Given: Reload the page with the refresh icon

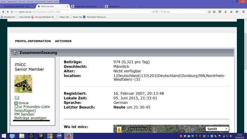Looking at the screenshot, I should tap(153, 12).
